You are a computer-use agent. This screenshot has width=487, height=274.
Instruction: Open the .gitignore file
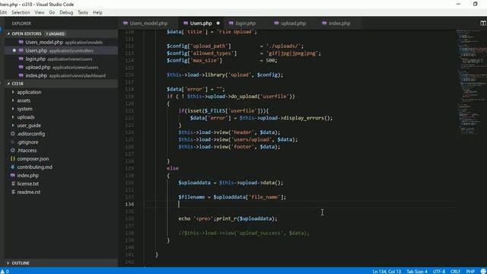click(x=27, y=142)
